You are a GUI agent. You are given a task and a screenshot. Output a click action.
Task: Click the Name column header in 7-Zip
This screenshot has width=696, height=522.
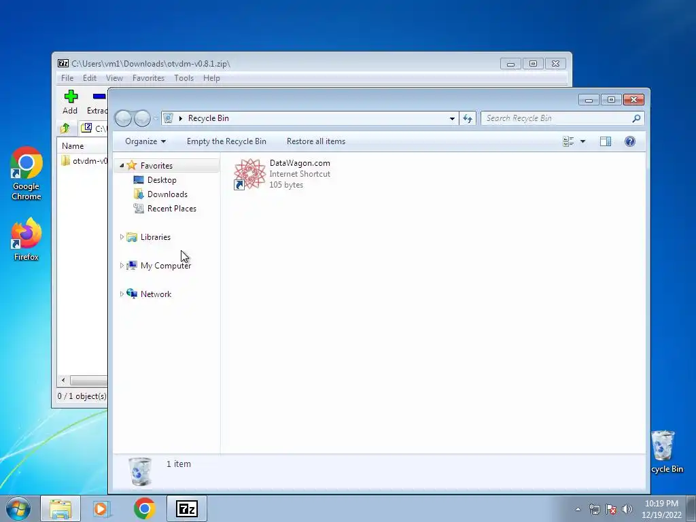point(82,146)
